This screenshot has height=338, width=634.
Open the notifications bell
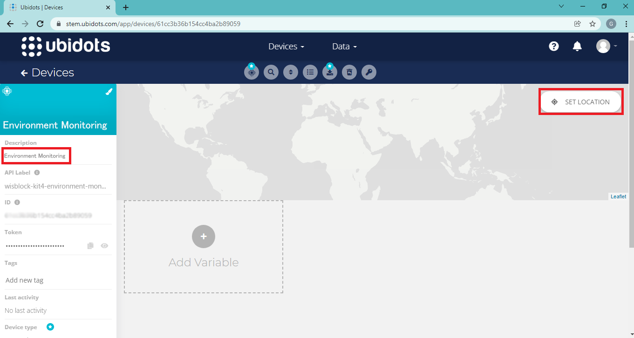click(577, 47)
